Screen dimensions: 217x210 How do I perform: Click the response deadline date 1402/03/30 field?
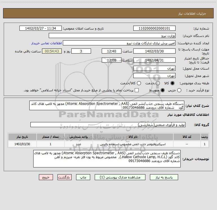click(x=154, y=51)
